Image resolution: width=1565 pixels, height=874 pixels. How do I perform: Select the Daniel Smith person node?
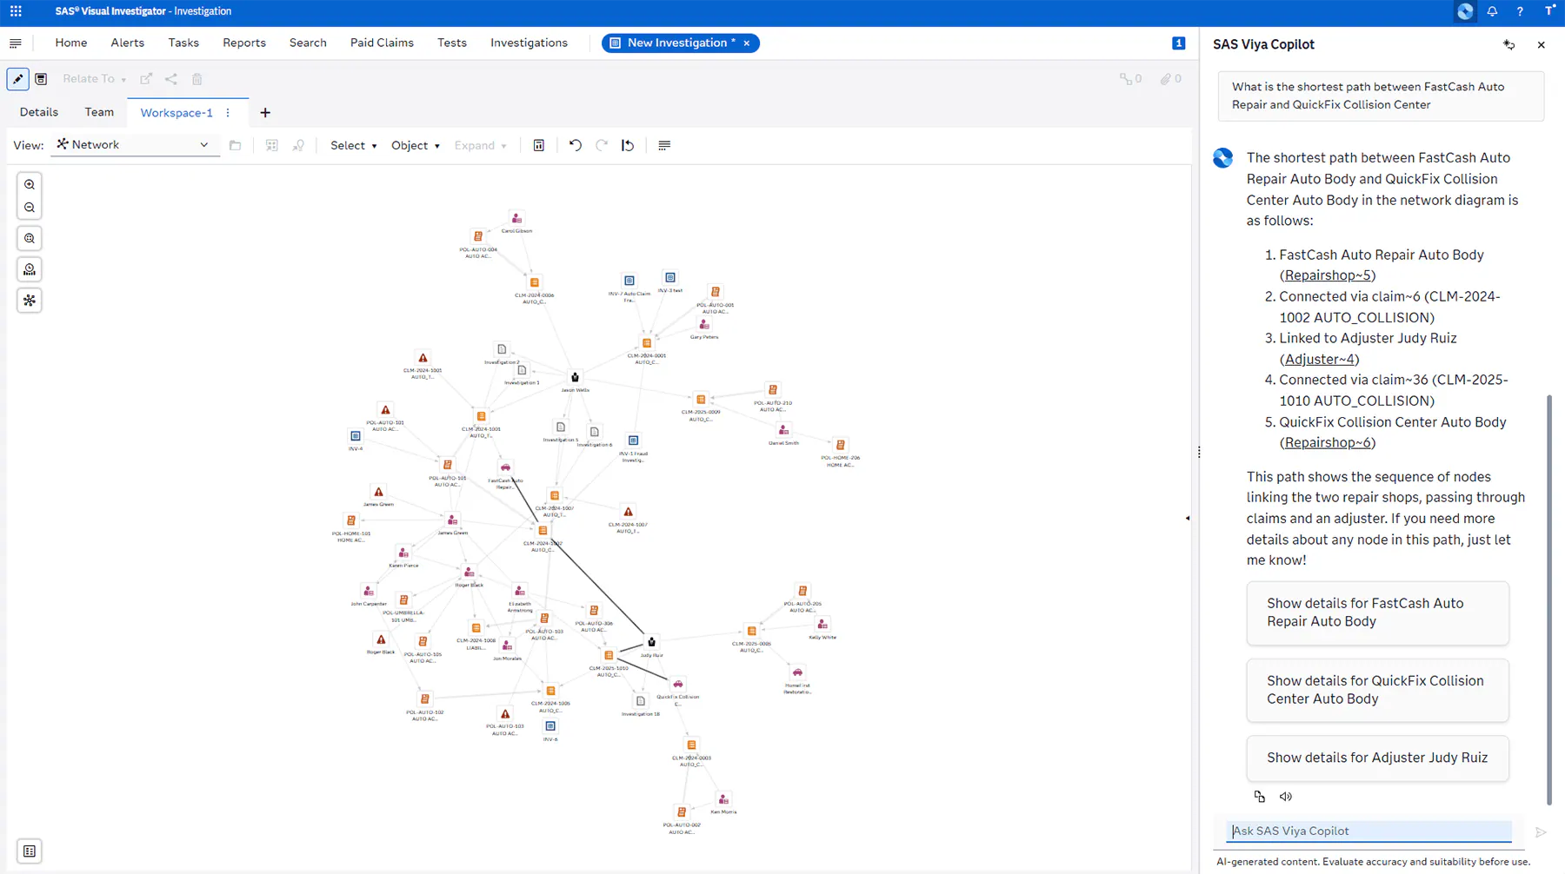783,430
